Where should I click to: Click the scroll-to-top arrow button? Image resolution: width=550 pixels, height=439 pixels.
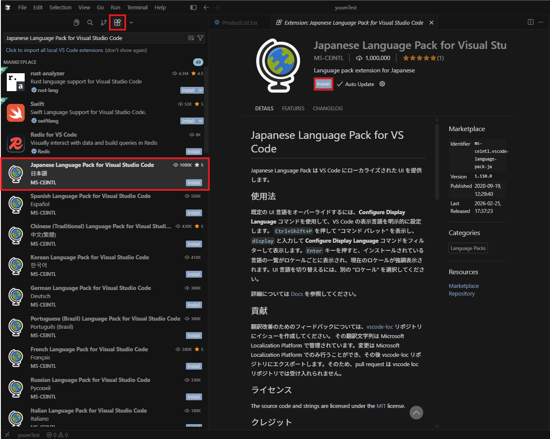pyautogui.click(x=416, y=412)
